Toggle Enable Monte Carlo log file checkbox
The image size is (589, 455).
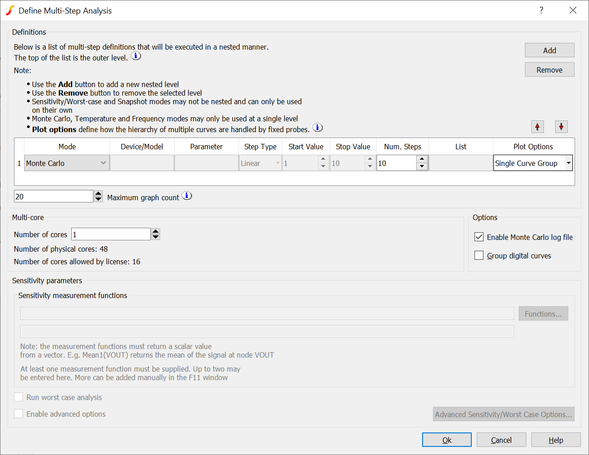pyautogui.click(x=479, y=237)
